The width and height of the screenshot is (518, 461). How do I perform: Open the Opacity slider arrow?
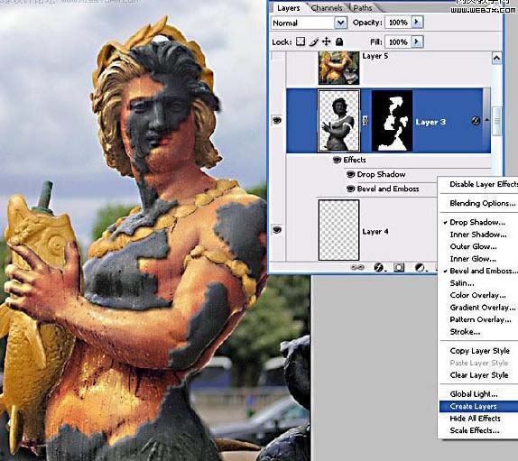417,23
